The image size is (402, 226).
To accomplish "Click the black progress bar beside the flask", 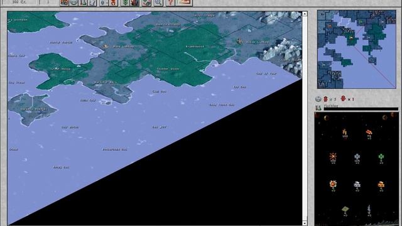I will 361,109.
